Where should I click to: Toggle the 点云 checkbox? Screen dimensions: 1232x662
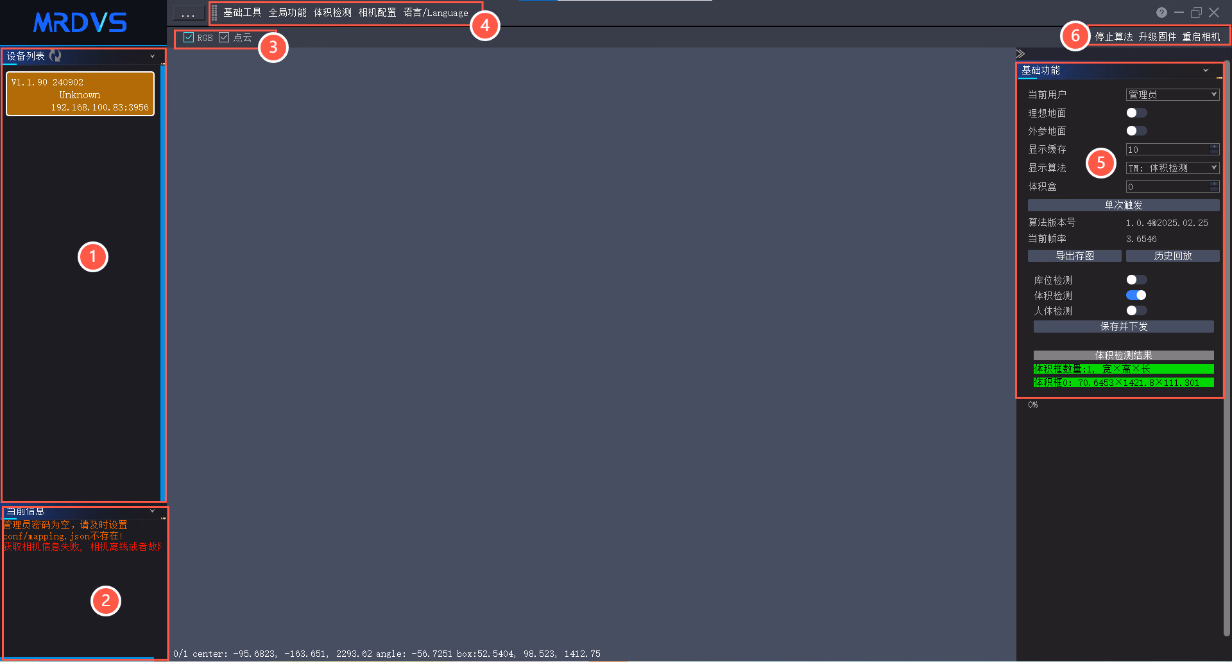(224, 37)
